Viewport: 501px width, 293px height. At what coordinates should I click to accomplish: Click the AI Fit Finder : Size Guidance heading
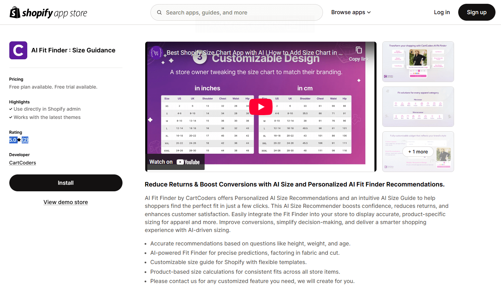coord(73,50)
